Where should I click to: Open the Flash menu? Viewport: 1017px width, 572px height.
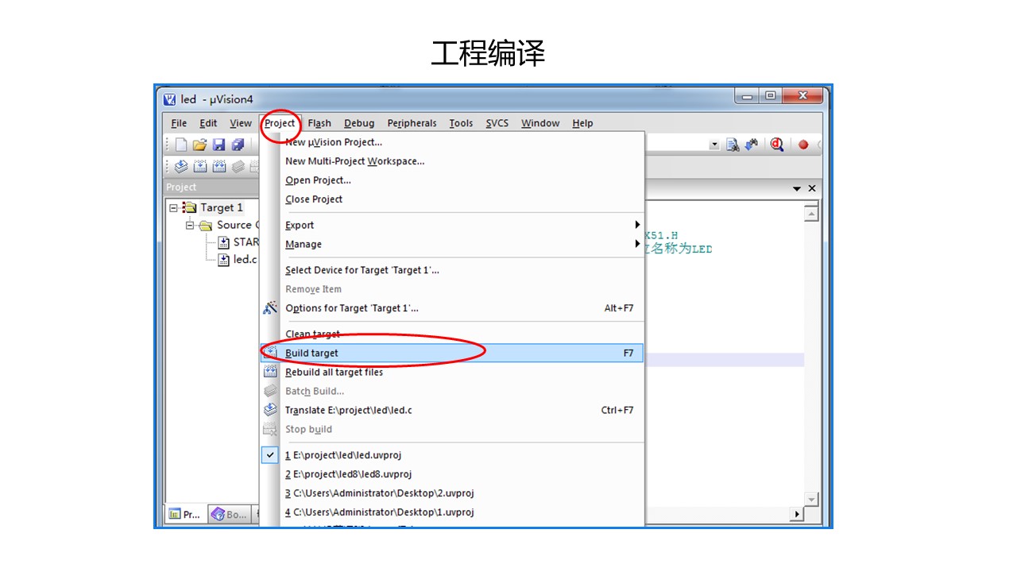pyautogui.click(x=319, y=123)
